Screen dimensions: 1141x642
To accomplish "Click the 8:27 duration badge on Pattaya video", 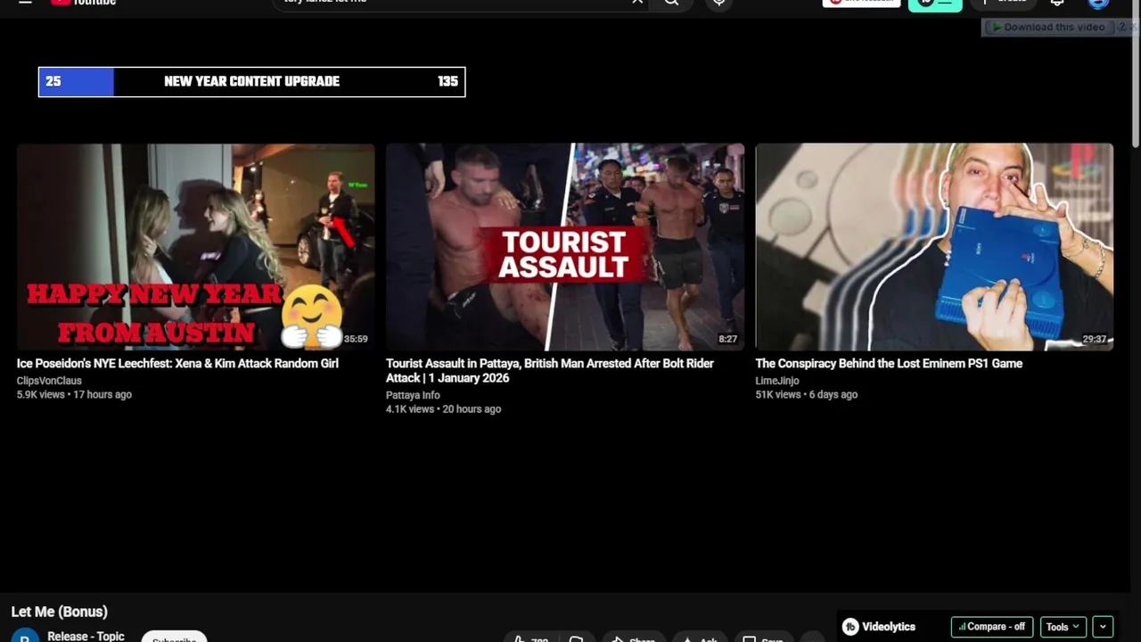I will point(728,339).
